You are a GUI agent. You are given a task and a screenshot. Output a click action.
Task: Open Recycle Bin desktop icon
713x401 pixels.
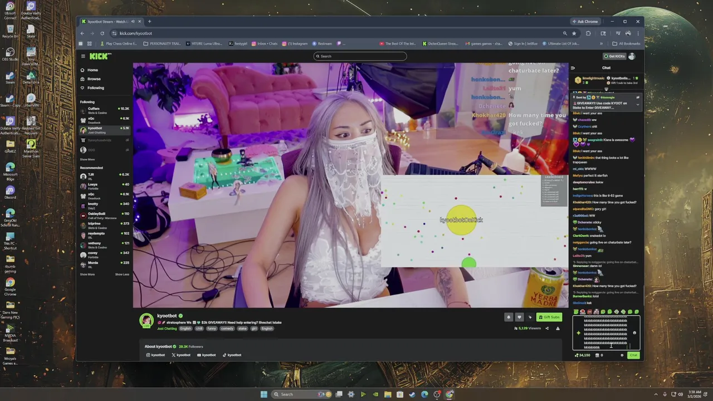[10, 31]
